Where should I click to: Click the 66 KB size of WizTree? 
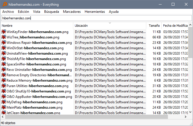[x=157, y=37]
